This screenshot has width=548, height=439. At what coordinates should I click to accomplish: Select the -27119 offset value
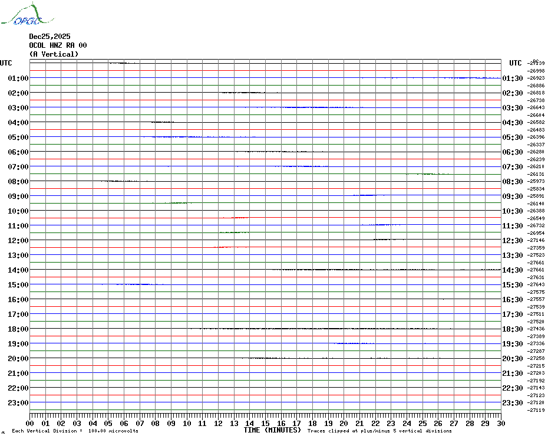(x=536, y=410)
